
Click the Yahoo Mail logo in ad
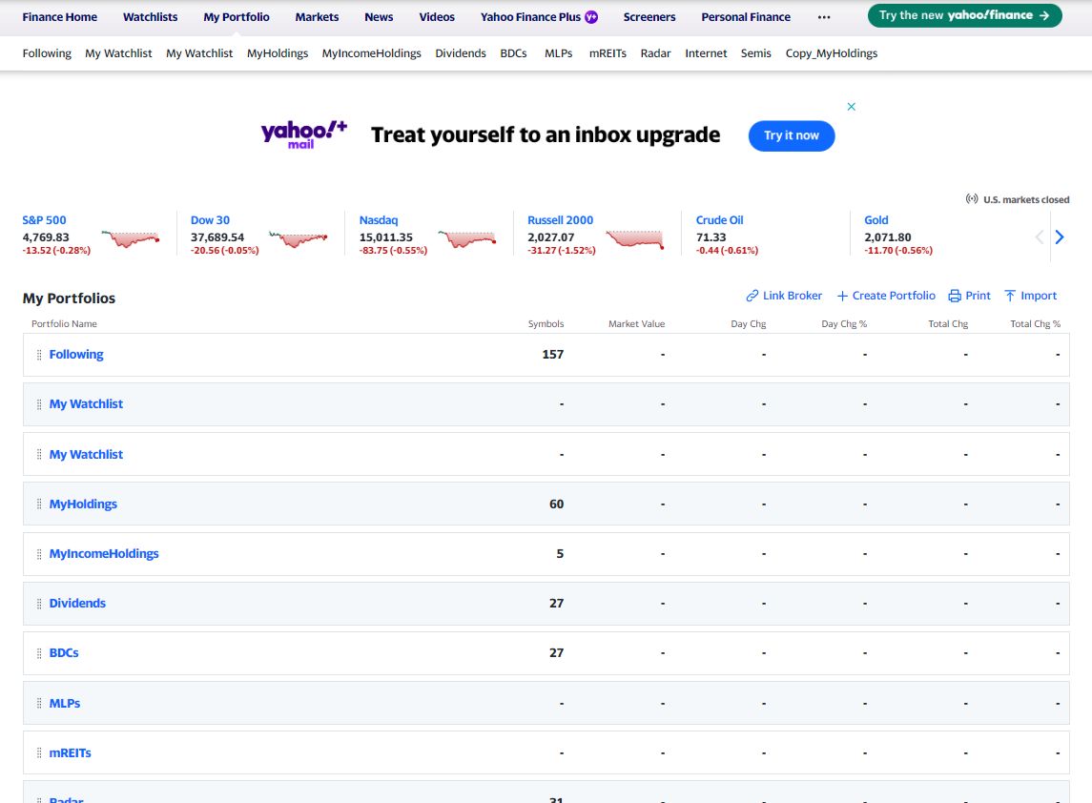[x=303, y=134]
